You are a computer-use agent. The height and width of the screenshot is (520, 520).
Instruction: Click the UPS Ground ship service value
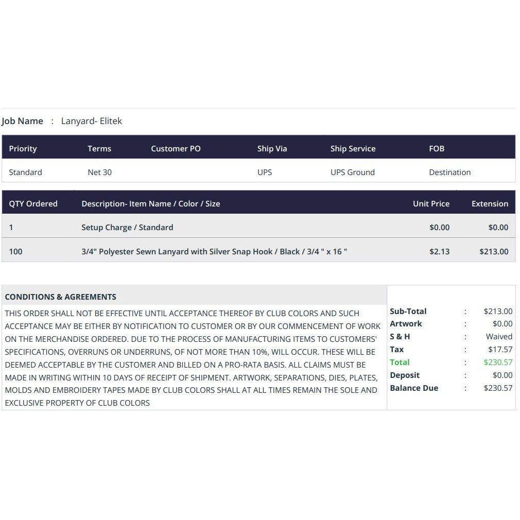[x=353, y=172]
